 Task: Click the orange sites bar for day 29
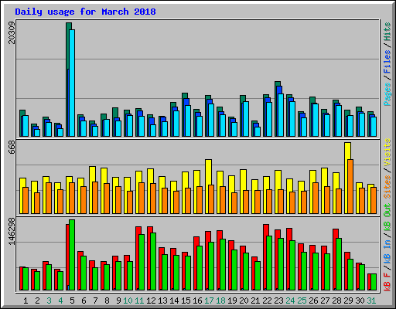[350, 186]
